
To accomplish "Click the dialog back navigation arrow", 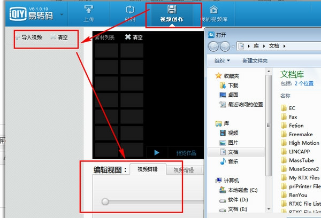I will pyautogui.click(x=212, y=46).
